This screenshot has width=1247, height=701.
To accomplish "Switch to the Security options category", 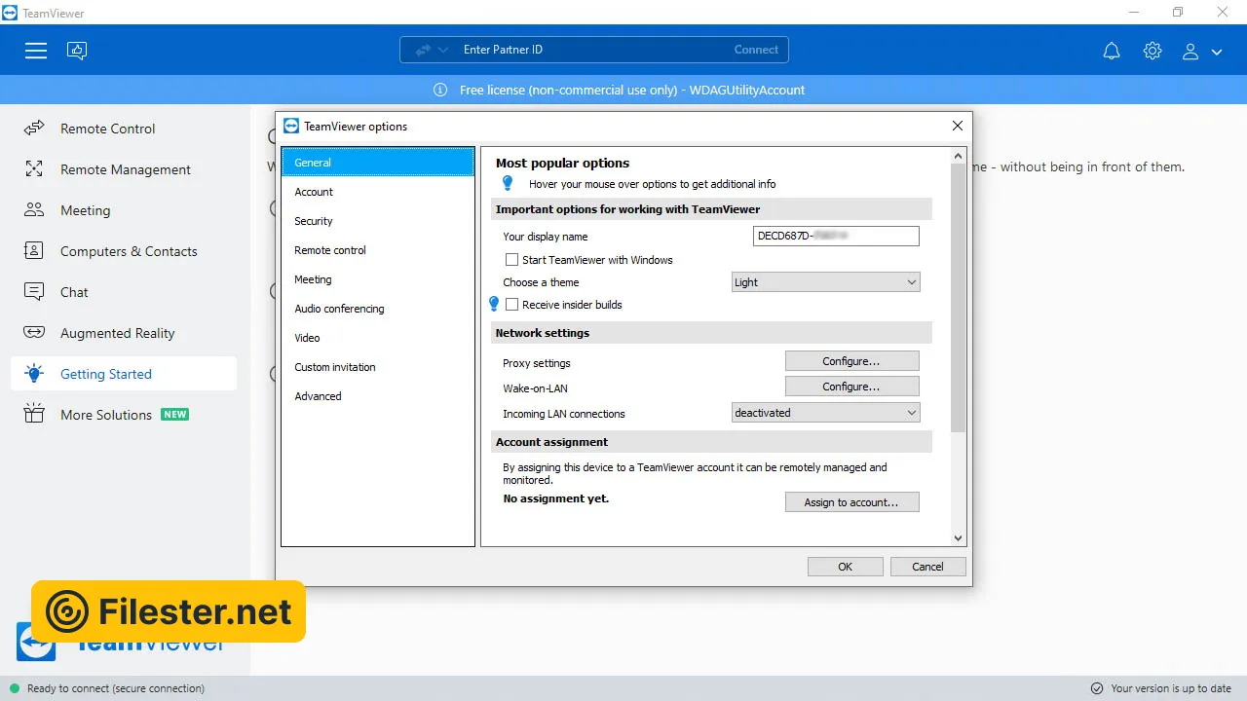I will pos(314,221).
